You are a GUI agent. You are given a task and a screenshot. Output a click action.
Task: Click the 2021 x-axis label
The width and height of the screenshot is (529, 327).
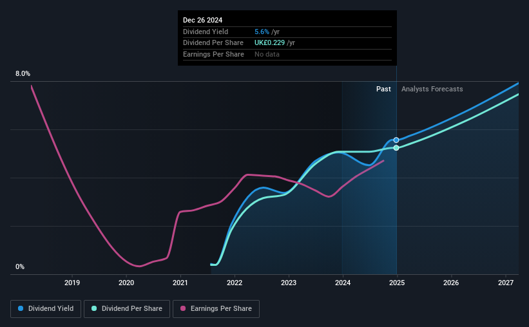tap(180, 283)
